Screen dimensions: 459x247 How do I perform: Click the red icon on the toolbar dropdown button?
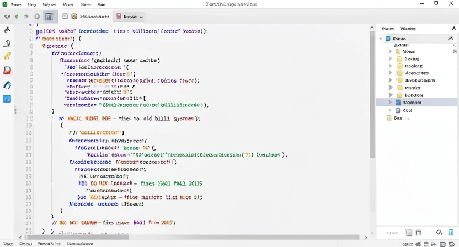pos(119,17)
